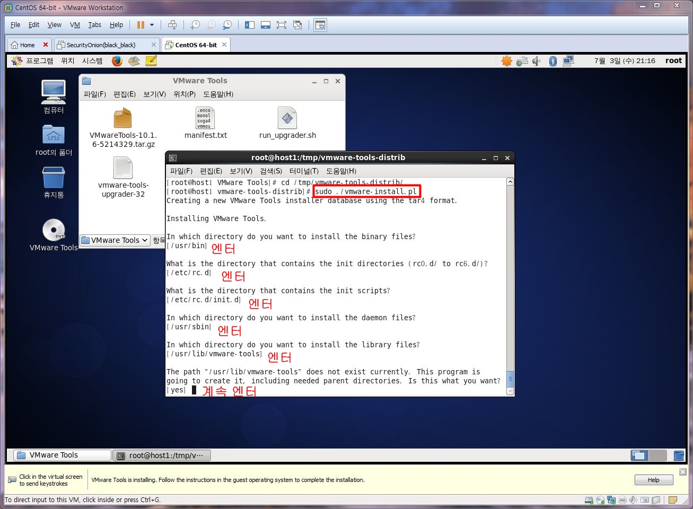Open the power options dropdown arrow
This screenshot has height=509, width=693.
pyautogui.click(x=152, y=25)
